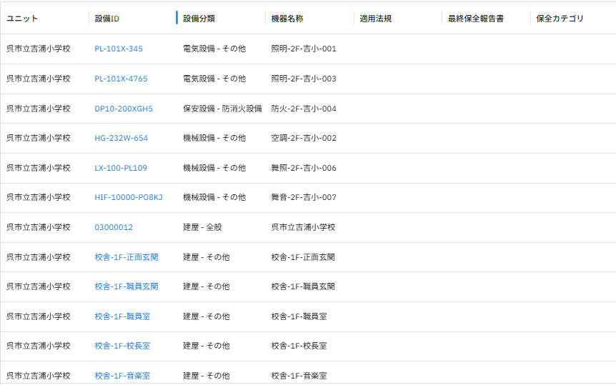Click the 最終保全報告書 column header

(x=475, y=19)
